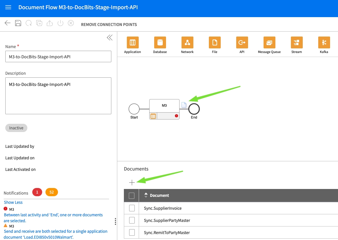Click Remove Connection Points button
The image size is (338, 240).
(x=109, y=24)
